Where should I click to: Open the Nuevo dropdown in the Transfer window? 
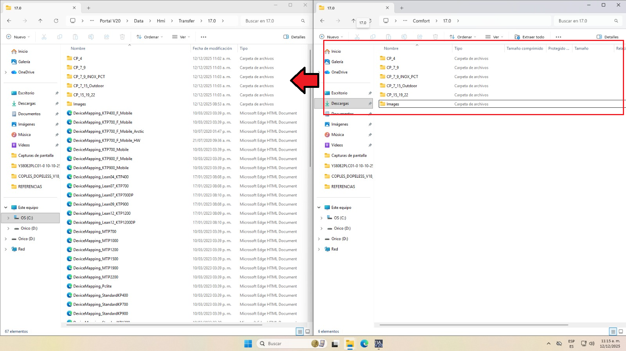(x=18, y=37)
